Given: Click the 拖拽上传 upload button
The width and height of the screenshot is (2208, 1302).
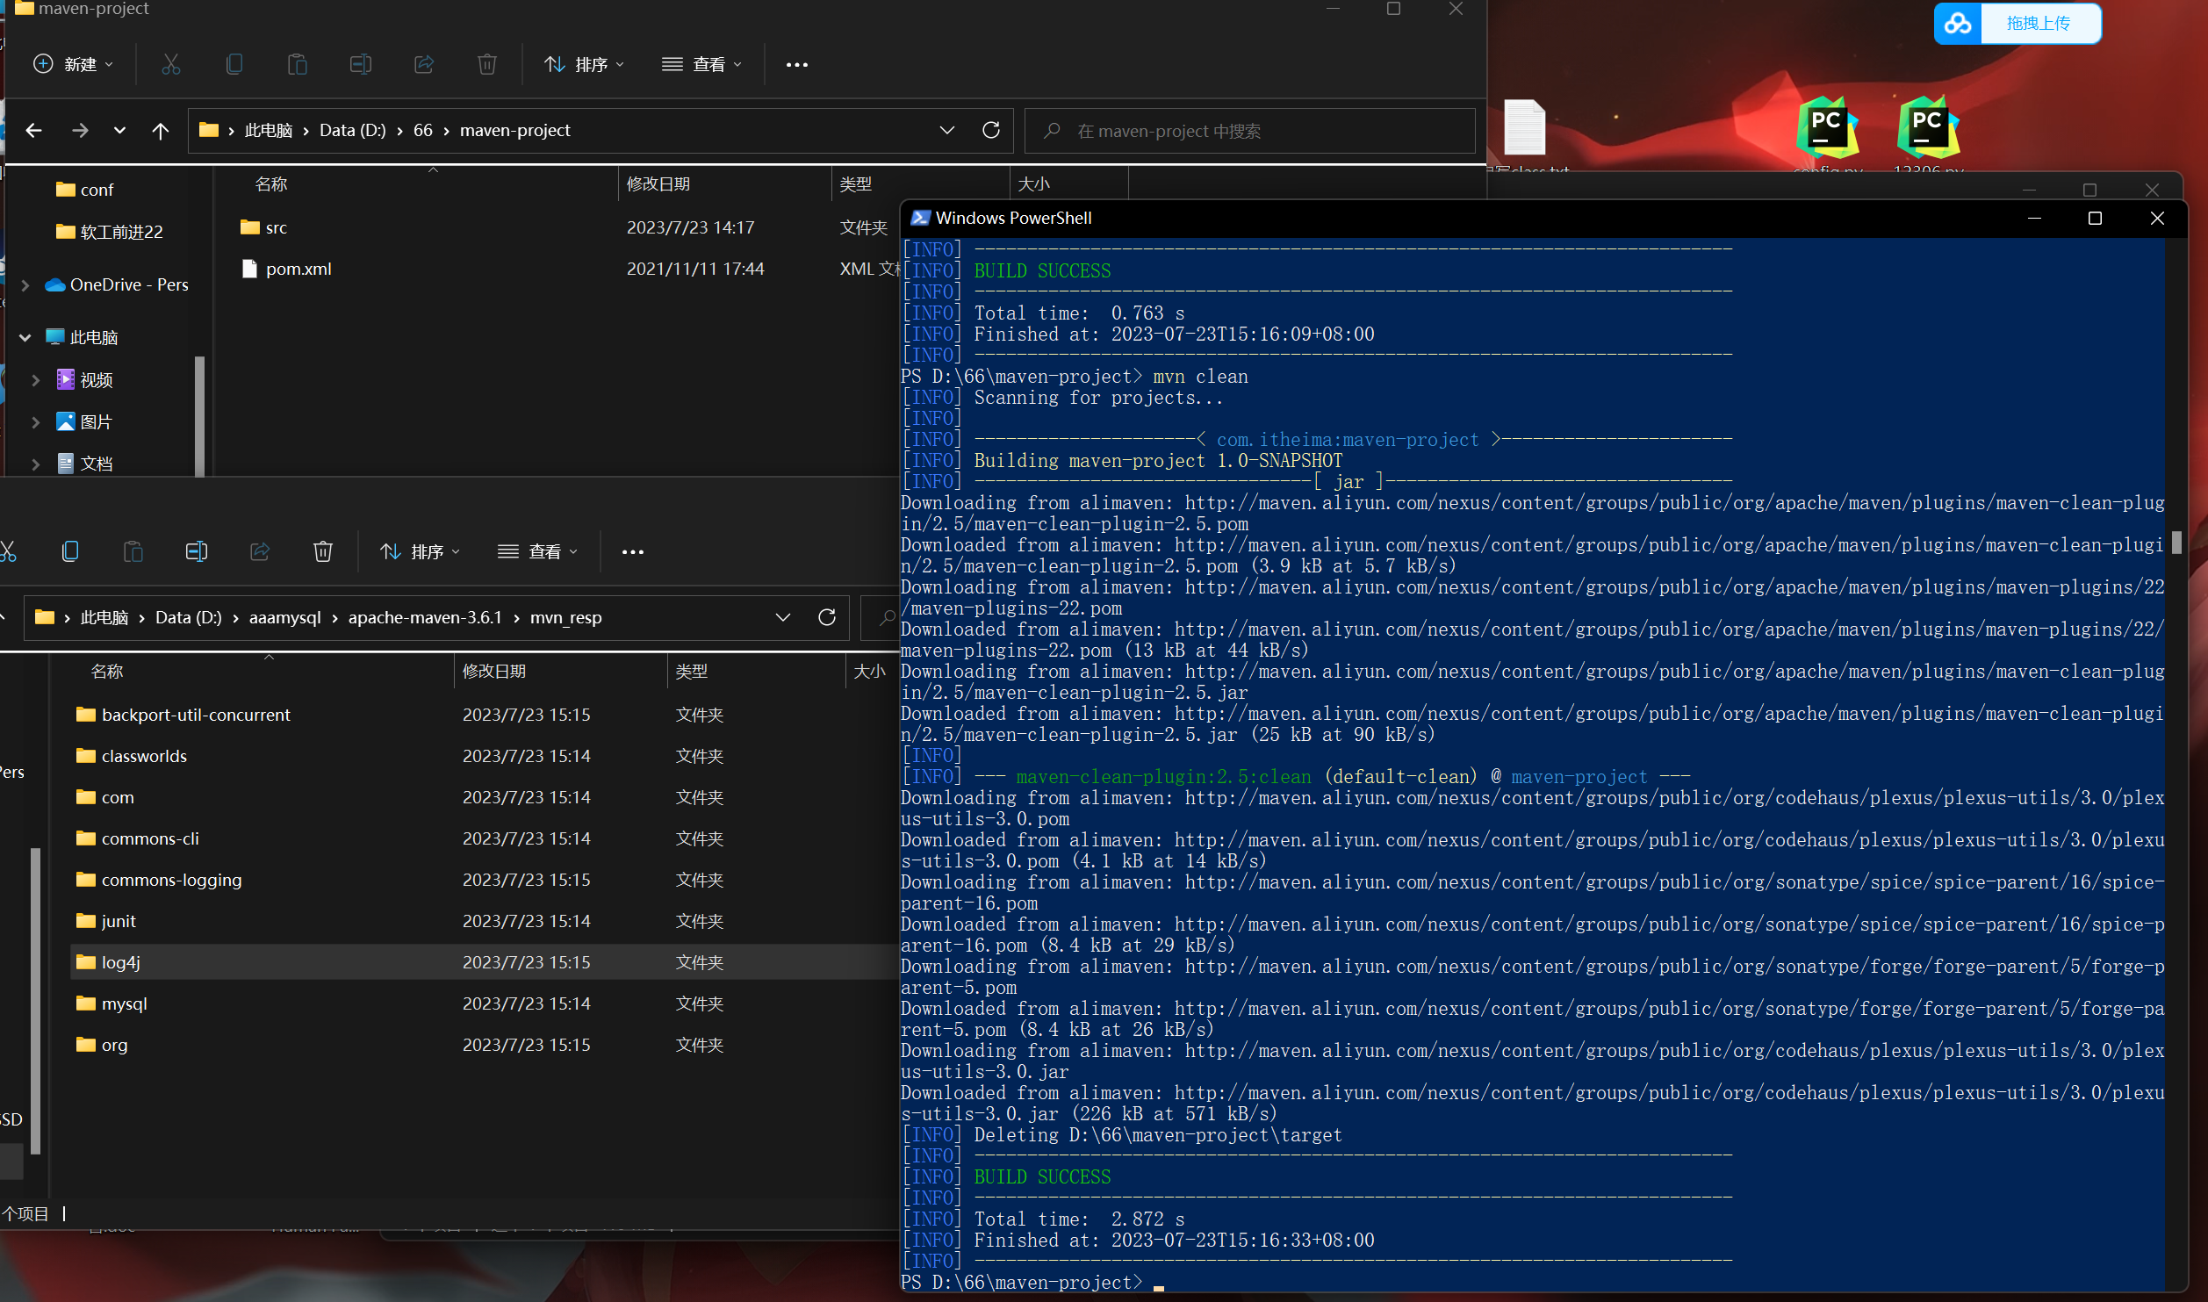Looking at the screenshot, I should coord(2037,24).
